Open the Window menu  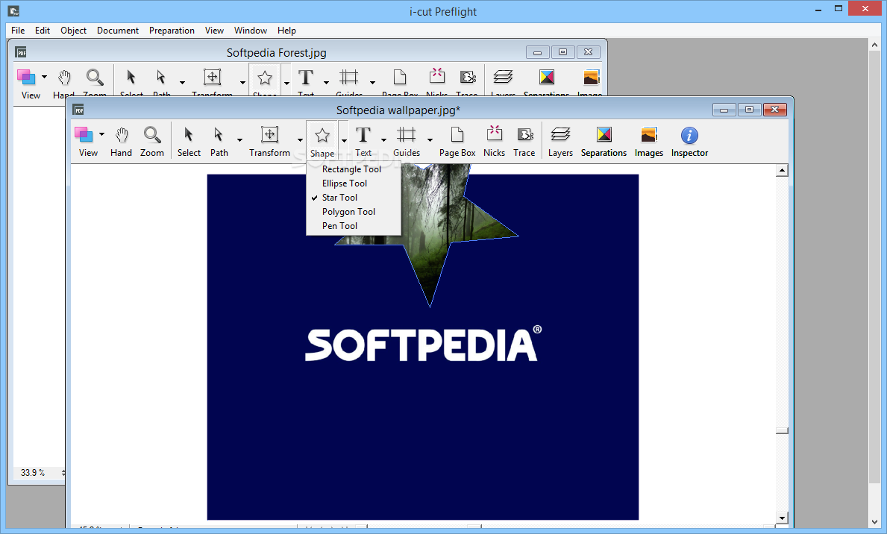(x=251, y=31)
